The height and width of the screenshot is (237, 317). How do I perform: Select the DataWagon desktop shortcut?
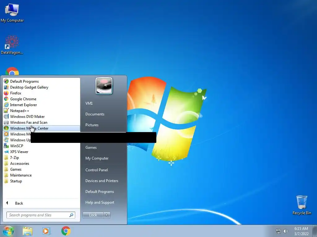(x=12, y=45)
